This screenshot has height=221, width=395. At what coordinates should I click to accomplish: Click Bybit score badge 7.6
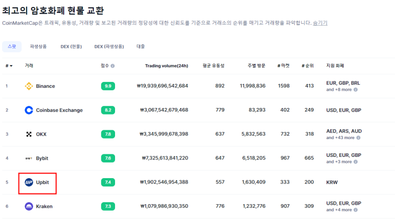click(108, 158)
